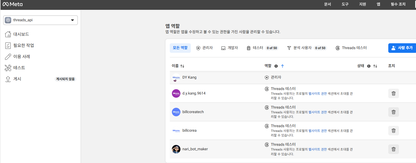Click billcorea row avatar

coord(176,131)
